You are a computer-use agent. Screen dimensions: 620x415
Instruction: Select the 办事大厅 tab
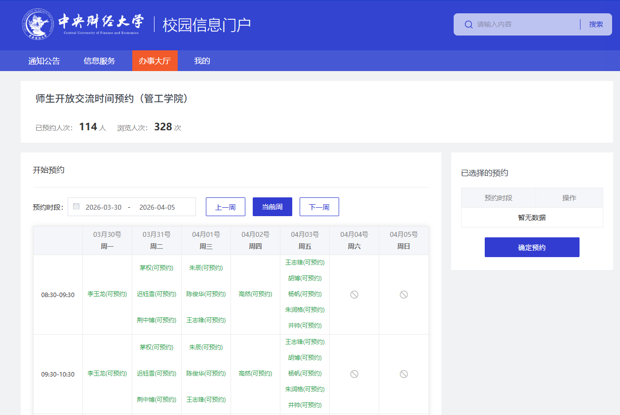155,61
